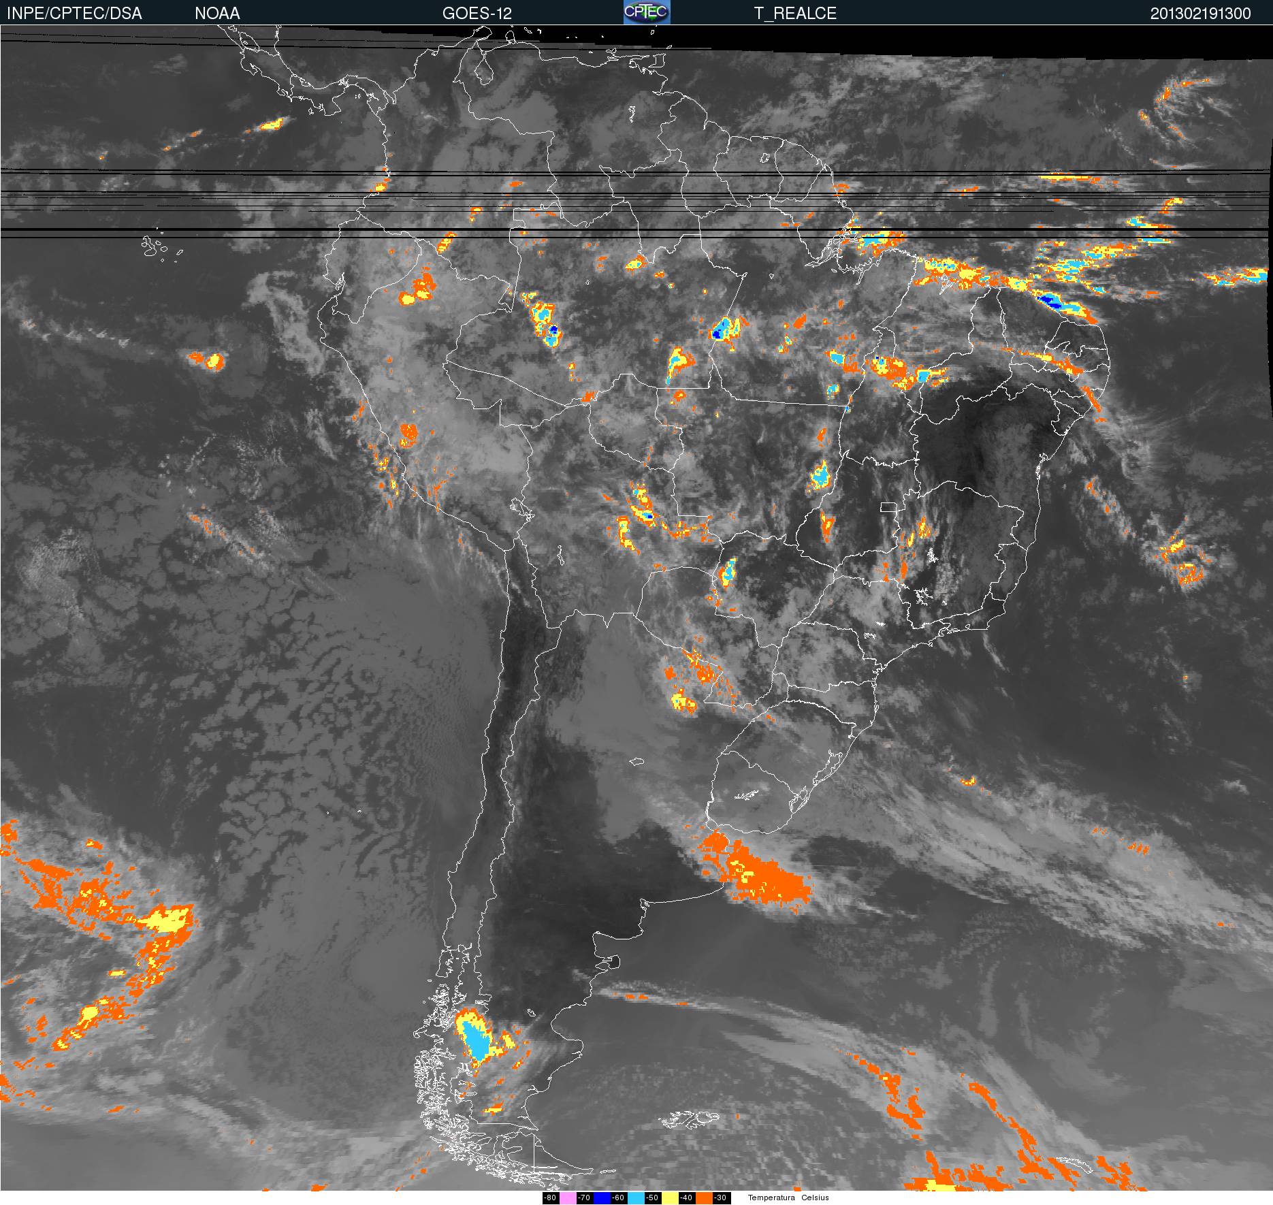This screenshot has height=1205, width=1273.
Task: Click the CPTEC logo in header
Action: click(x=647, y=12)
